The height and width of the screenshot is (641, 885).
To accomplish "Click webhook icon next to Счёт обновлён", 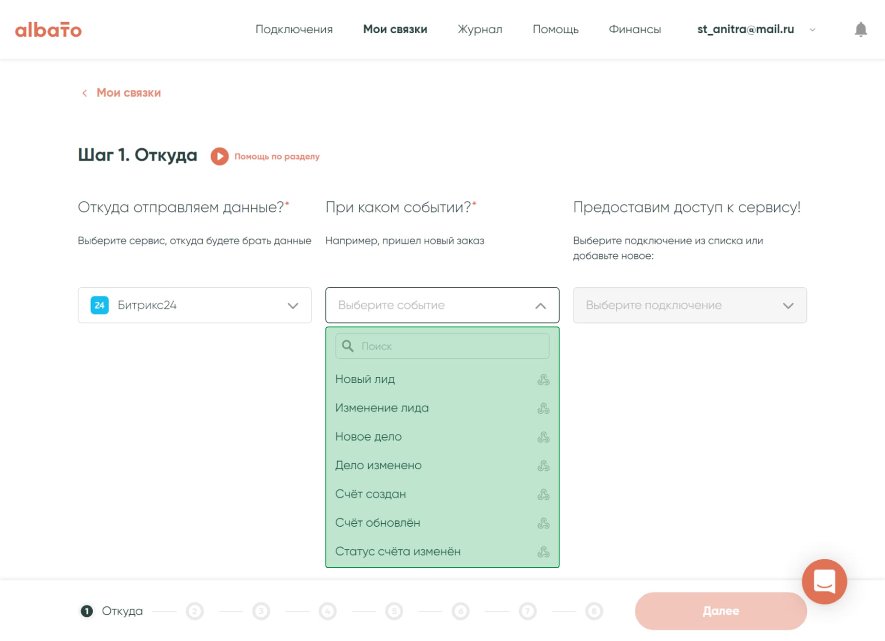I will tap(543, 523).
